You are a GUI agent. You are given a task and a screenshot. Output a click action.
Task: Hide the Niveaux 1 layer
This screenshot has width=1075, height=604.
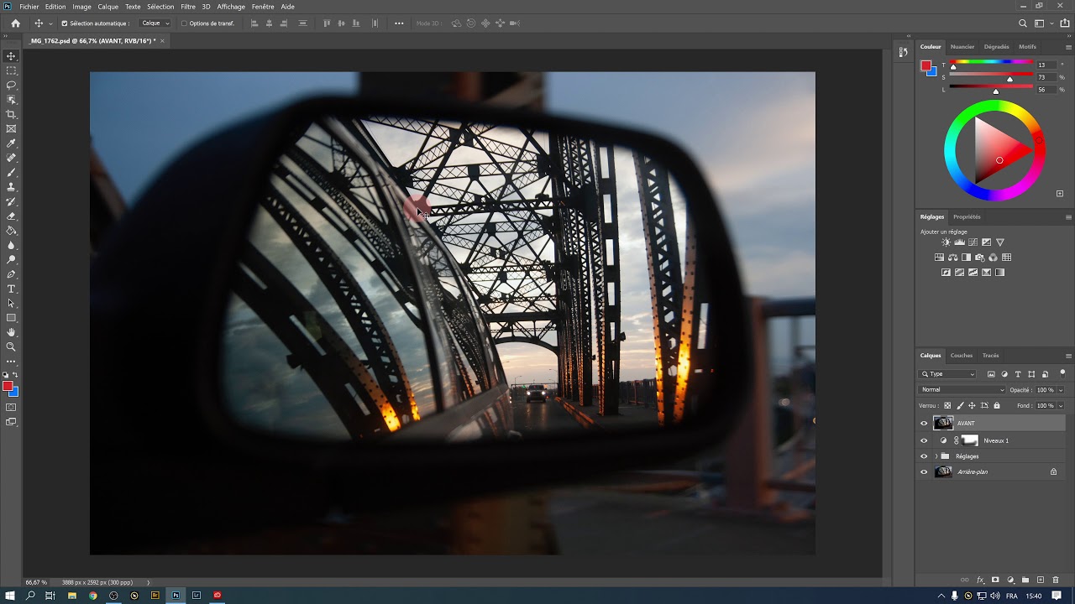click(924, 440)
